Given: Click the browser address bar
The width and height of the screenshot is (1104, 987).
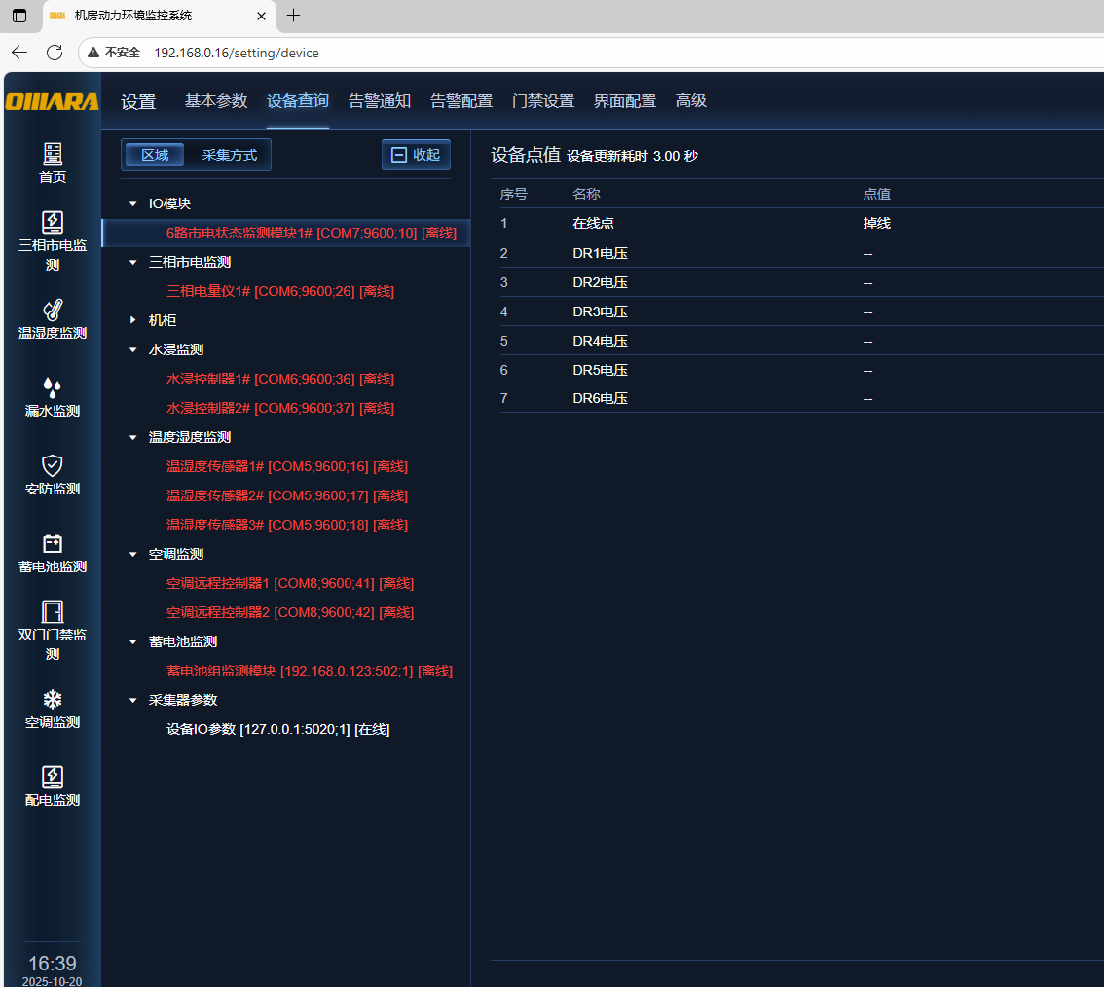Looking at the screenshot, I should coord(584,53).
